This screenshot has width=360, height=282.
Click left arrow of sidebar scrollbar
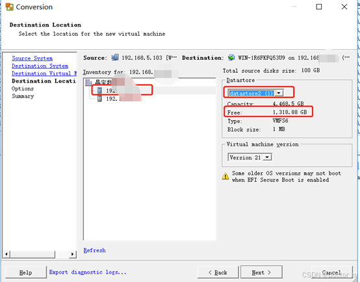pos(6,254)
